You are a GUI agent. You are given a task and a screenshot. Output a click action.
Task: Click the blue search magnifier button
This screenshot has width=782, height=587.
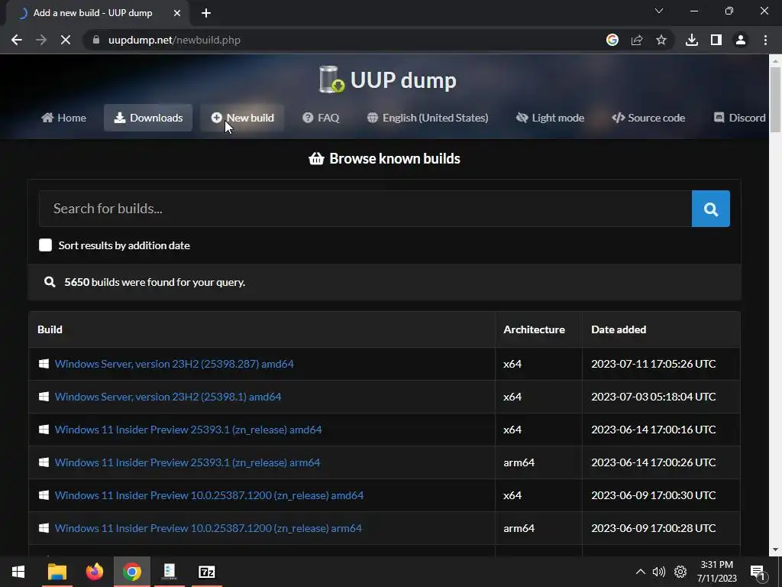click(710, 209)
